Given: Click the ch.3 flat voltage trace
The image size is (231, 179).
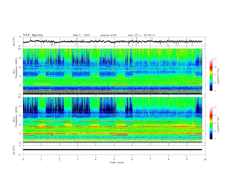Looking at the screenshot, I should pyautogui.click(x=112, y=150).
